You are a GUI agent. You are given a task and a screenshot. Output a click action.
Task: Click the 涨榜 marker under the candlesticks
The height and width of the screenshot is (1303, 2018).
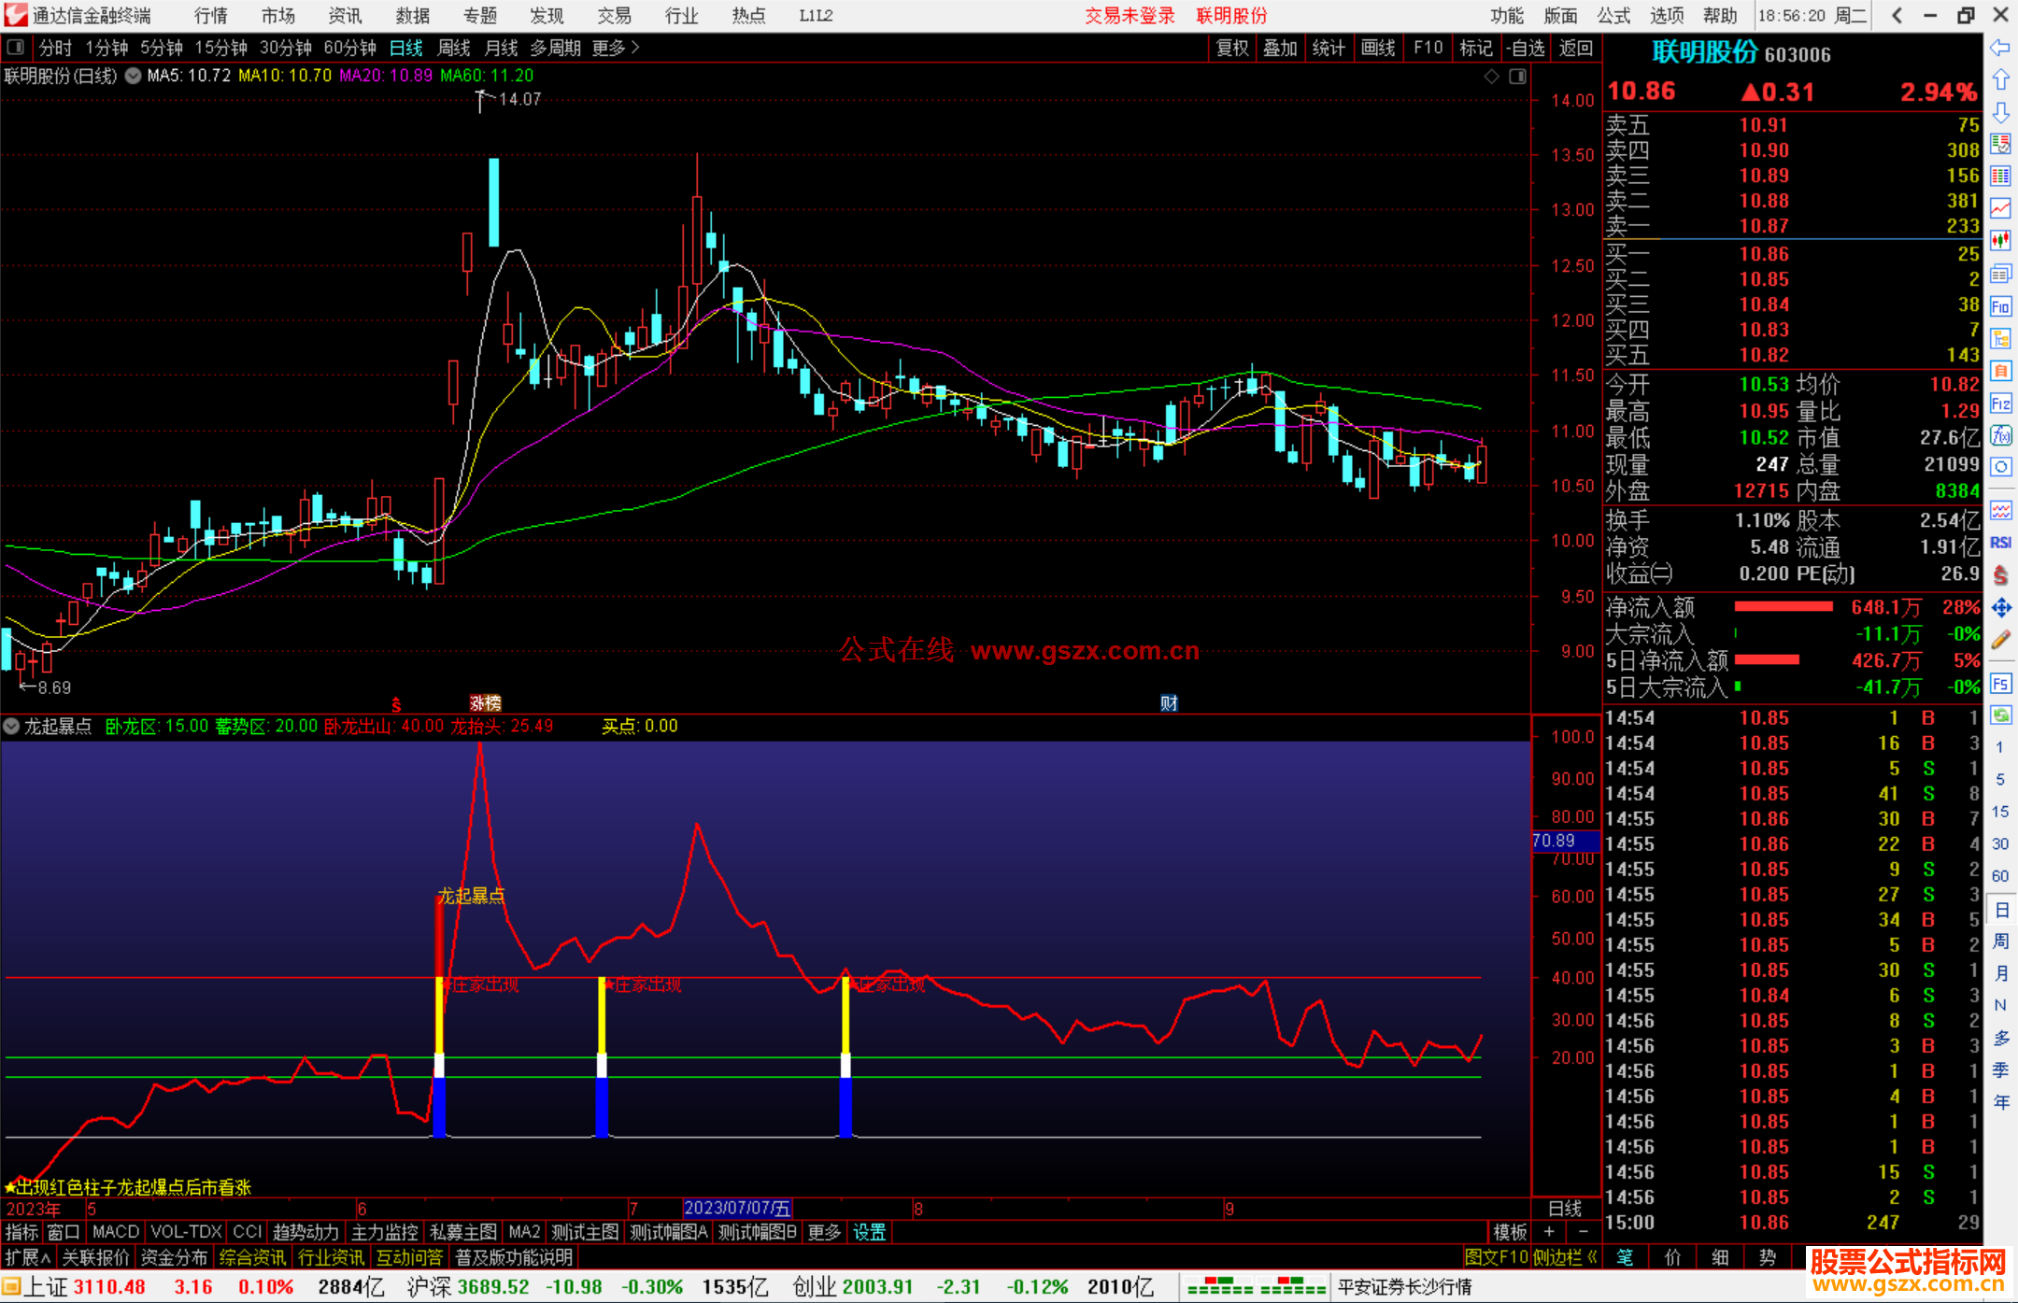pyautogui.click(x=485, y=703)
